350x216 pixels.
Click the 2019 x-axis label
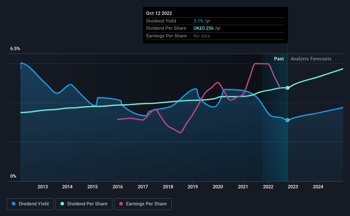click(x=193, y=187)
